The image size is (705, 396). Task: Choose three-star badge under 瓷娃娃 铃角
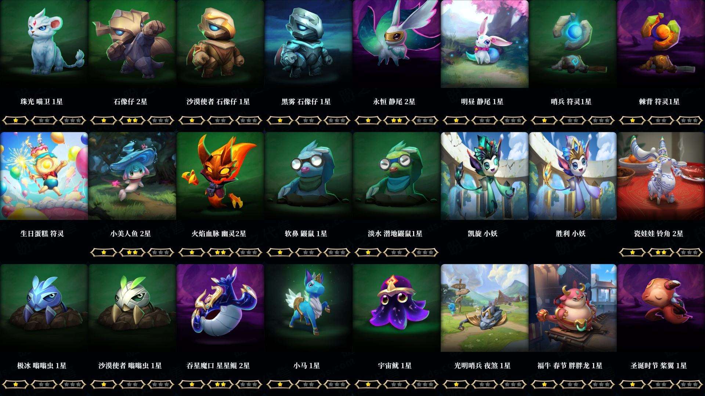(x=690, y=252)
